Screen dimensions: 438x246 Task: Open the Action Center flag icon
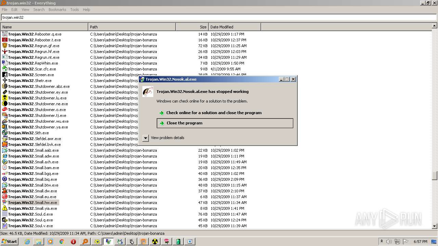coord(405,242)
